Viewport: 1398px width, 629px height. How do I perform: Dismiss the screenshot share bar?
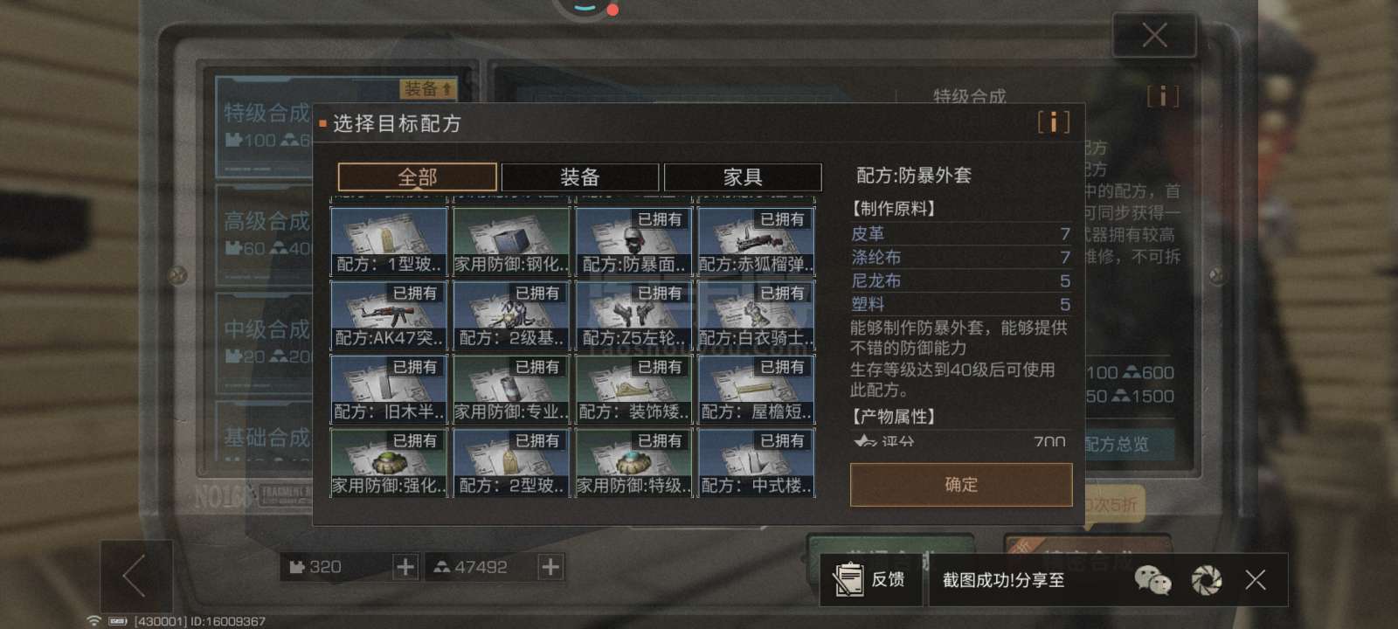point(1256,579)
